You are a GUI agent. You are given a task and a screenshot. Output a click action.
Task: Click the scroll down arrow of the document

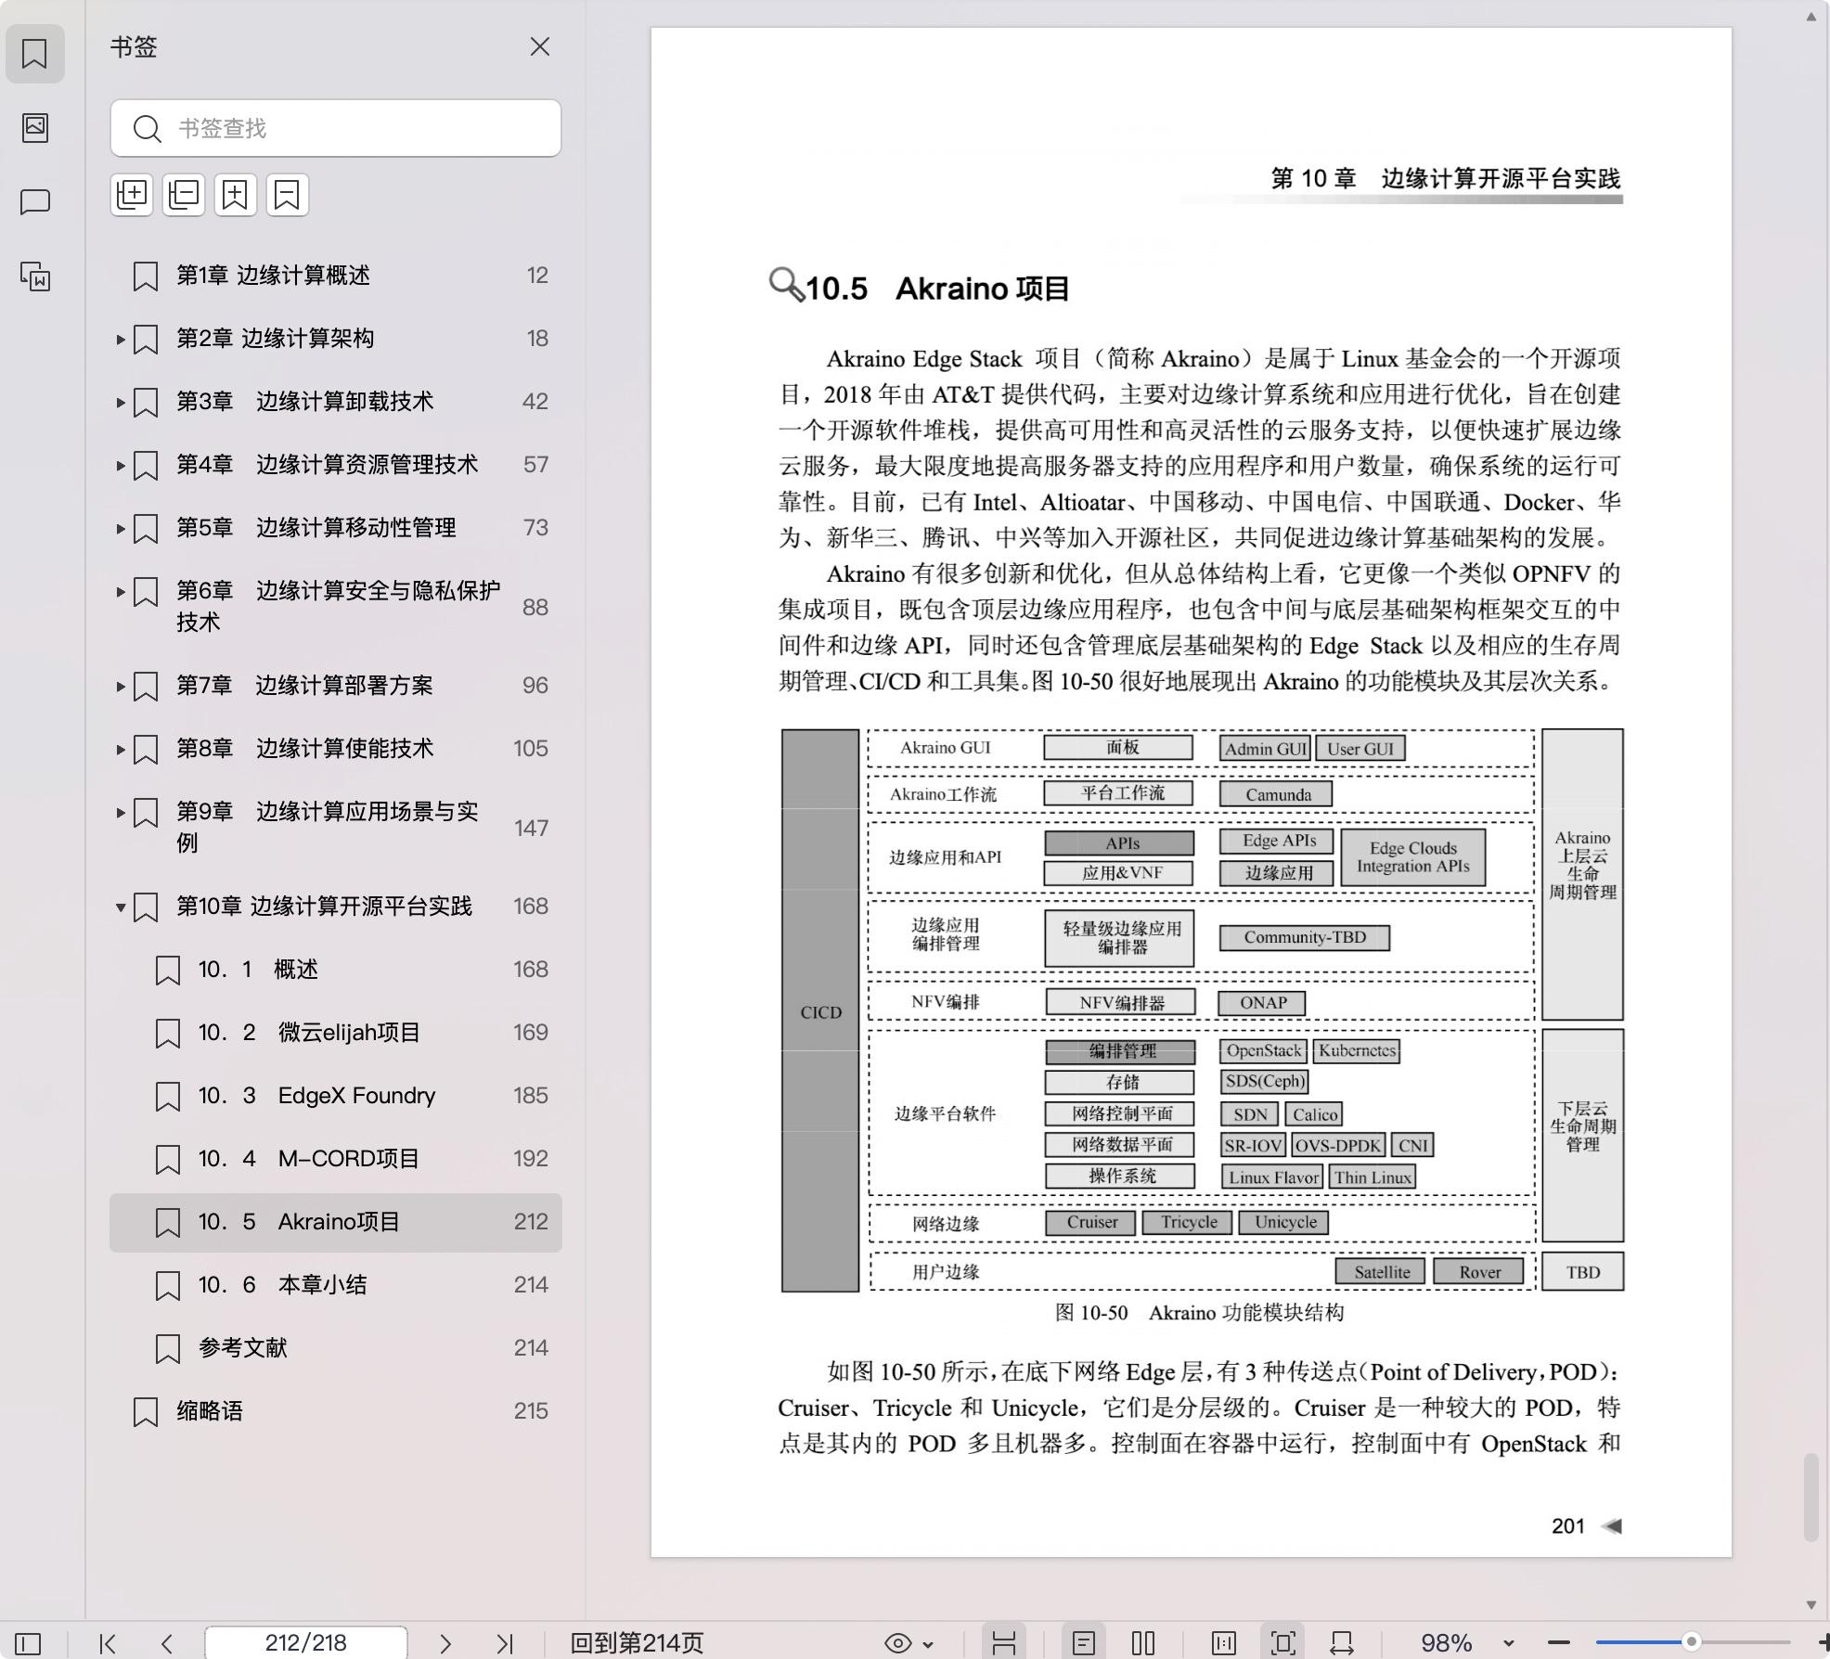[x=1811, y=1604]
